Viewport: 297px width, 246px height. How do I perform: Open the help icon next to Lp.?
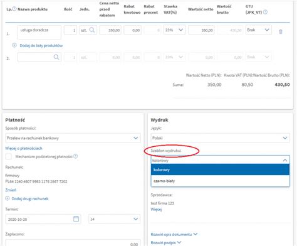click(14, 9)
